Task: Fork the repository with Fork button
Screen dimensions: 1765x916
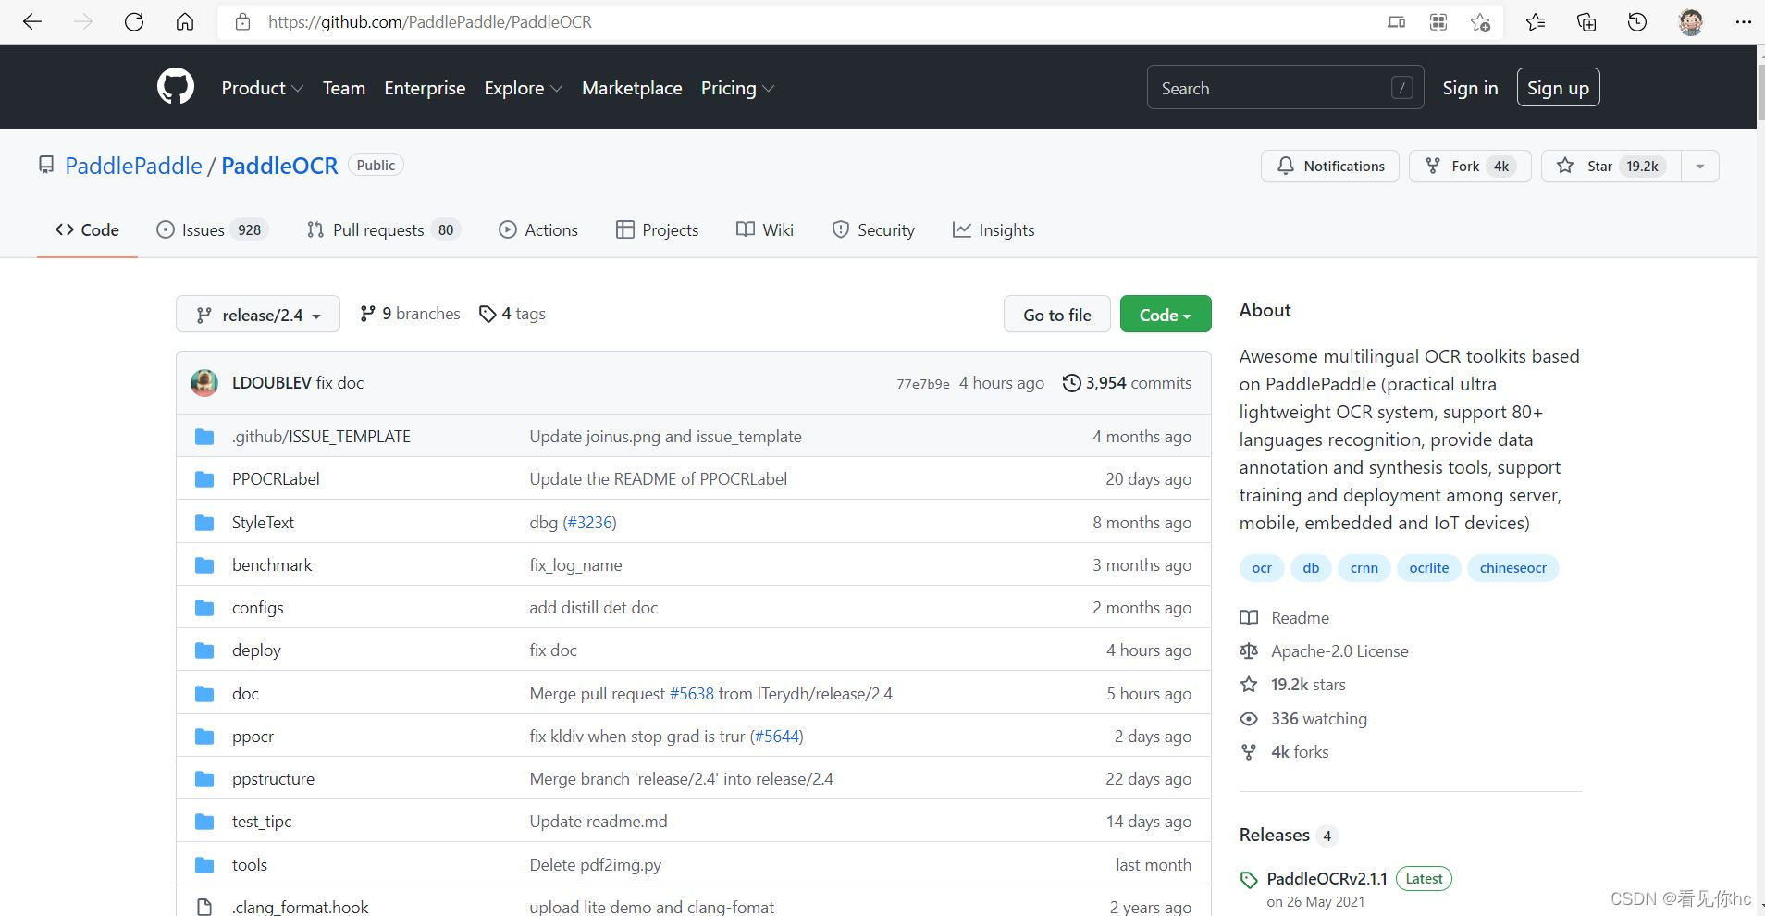Action: click(1470, 167)
